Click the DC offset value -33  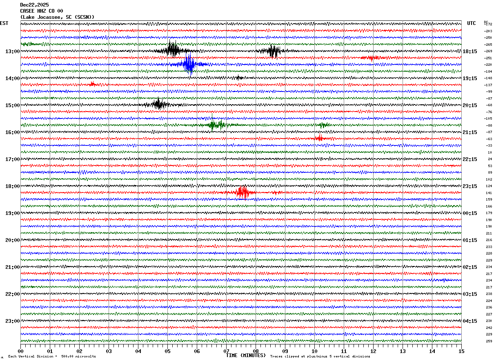489,145
